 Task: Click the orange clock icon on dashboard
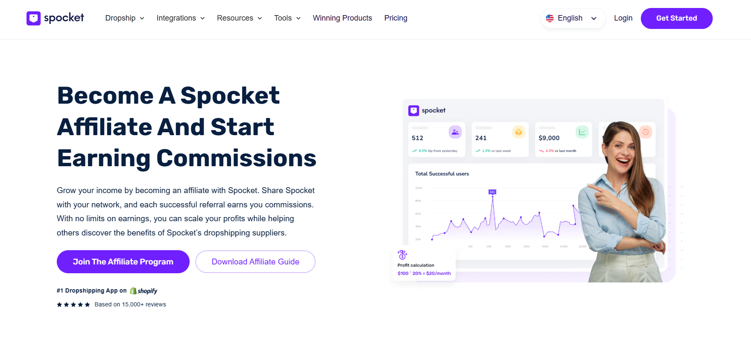(x=645, y=132)
